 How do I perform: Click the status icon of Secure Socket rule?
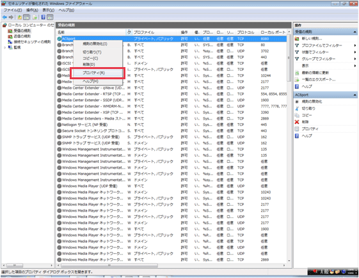coord(59,131)
